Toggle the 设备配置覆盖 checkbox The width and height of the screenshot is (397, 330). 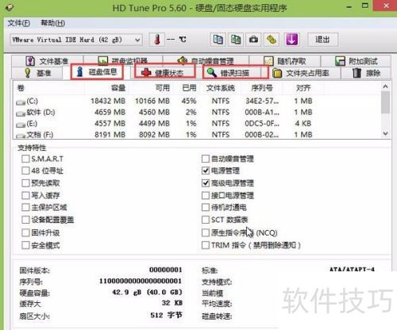click(25, 220)
